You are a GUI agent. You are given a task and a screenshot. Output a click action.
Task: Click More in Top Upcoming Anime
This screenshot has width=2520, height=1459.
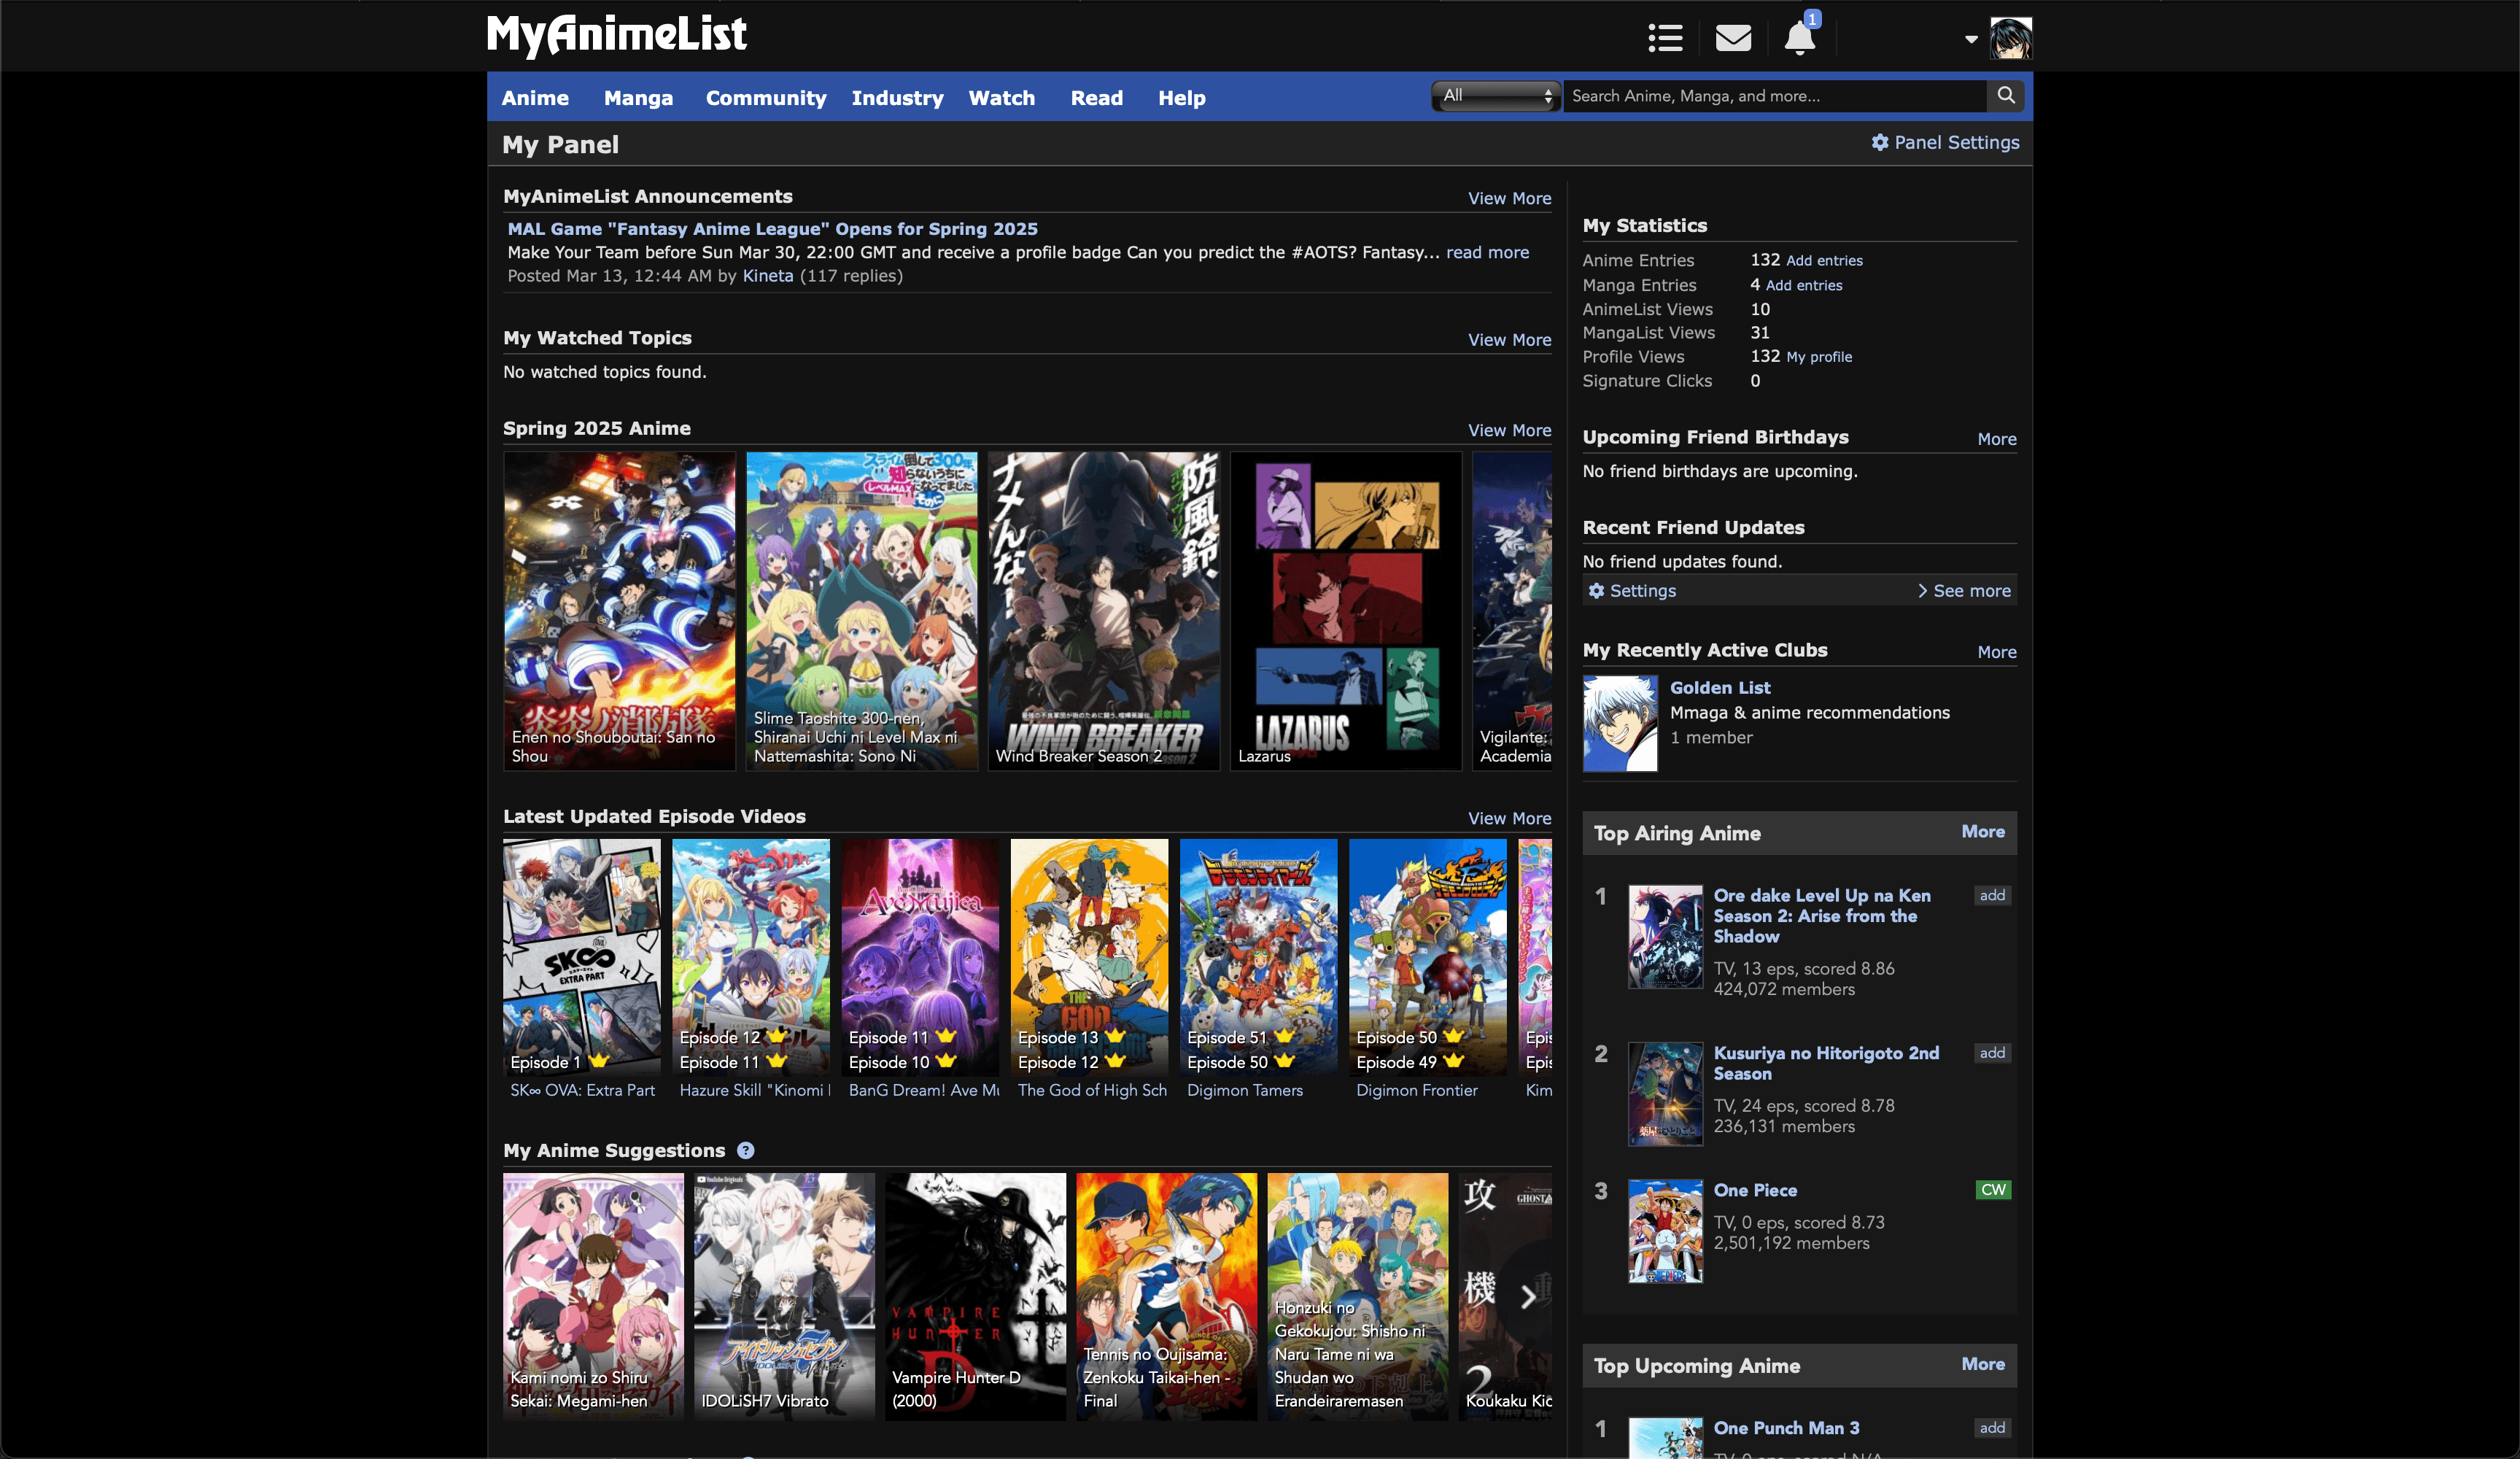(x=1982, y=1364)
